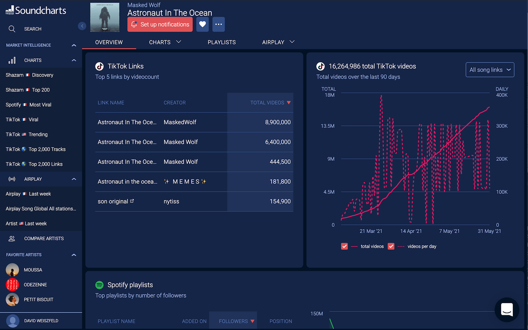528x330 pixels.
Task: Click the TikTok logo beside total TikTok videos
Action: click(x=321, y=66)
